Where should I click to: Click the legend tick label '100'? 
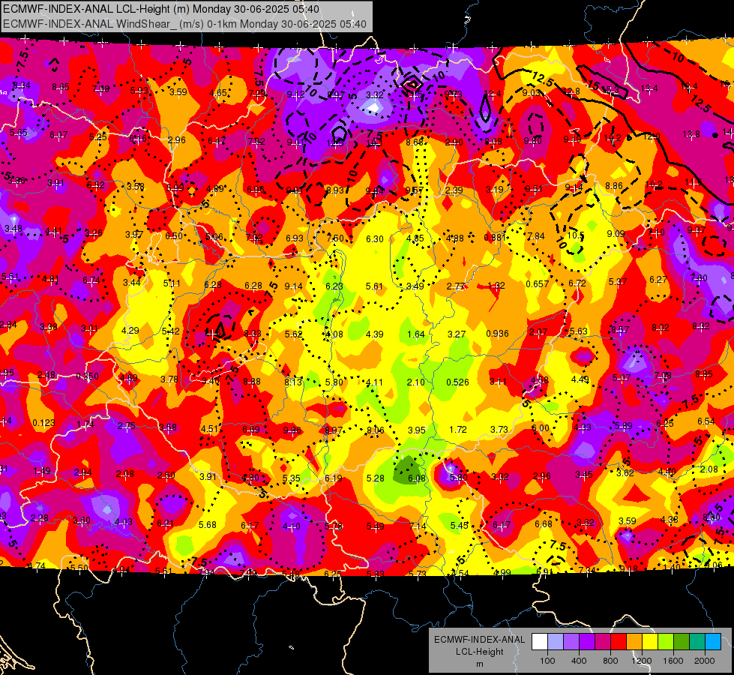pyautogui.click(x=547, y=661)
